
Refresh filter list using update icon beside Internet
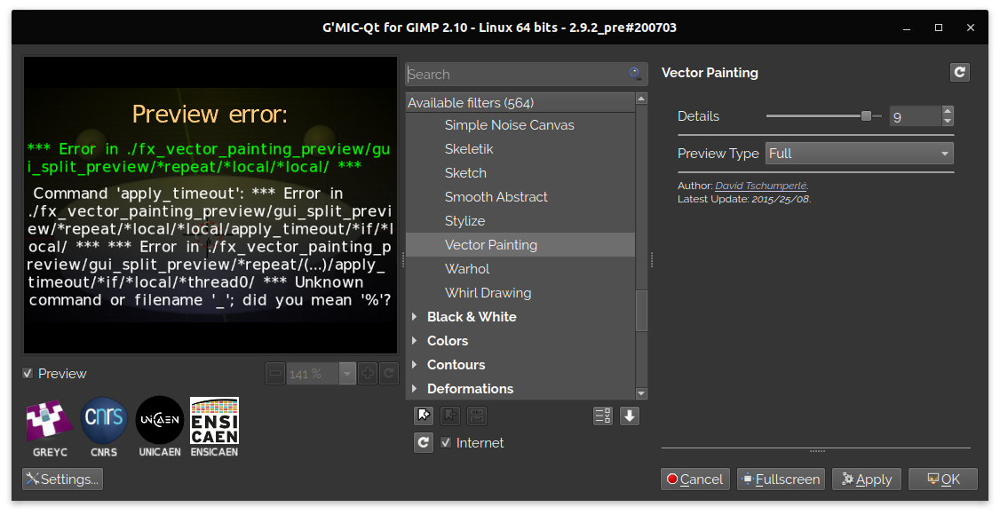(x=424, y=442)
